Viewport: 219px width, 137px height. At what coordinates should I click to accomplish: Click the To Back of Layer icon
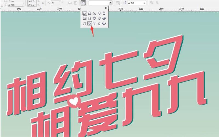point(157,3)
